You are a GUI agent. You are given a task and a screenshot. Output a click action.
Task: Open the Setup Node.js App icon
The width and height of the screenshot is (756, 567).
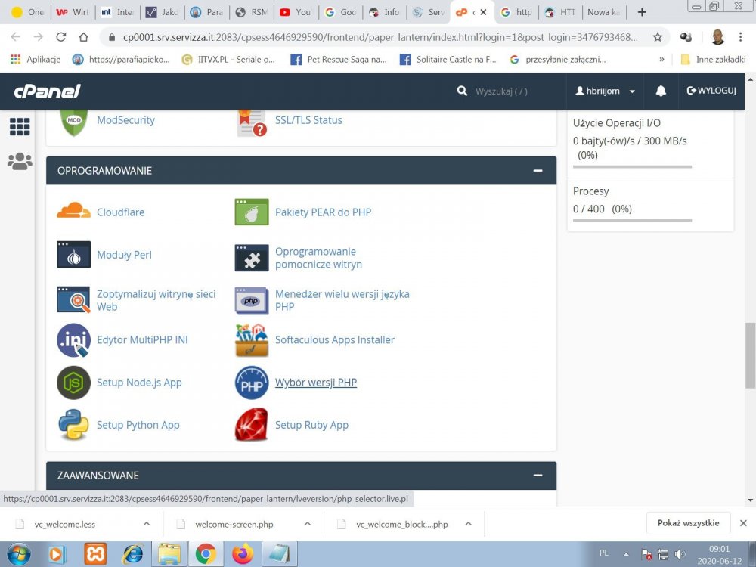tap(73, 383)
